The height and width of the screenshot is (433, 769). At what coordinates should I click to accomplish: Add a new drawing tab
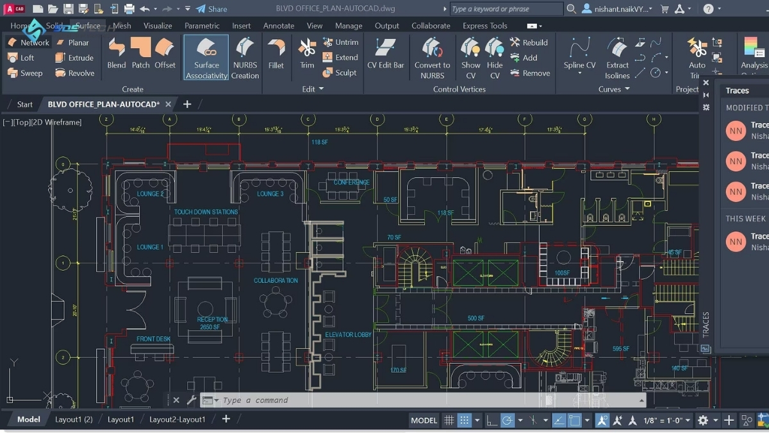[x=187, y=104]
